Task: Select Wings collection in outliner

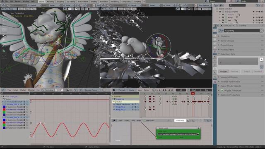Action: click(x=230, y=17)
